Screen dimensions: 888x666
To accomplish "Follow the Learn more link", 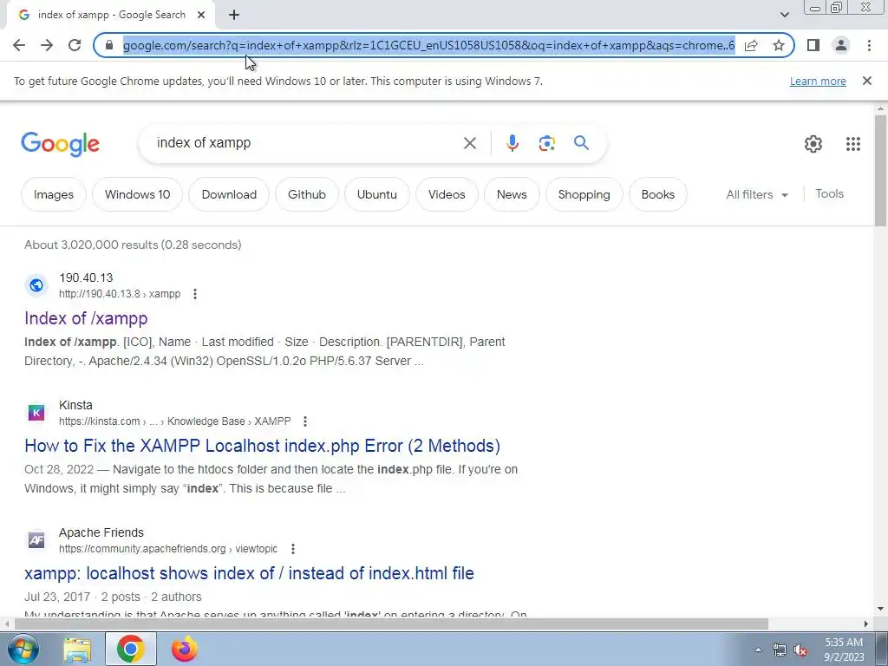I will (818, 81).
